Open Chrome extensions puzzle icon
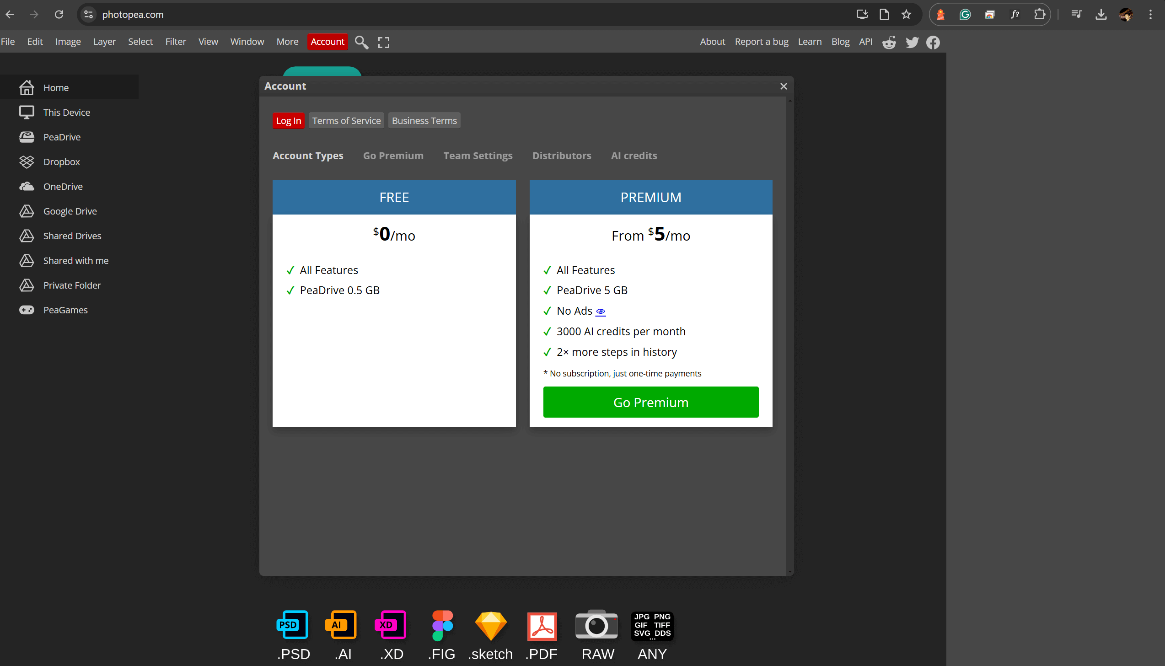This screenshot has width=1165, height=666. [x=1039, y=15]
